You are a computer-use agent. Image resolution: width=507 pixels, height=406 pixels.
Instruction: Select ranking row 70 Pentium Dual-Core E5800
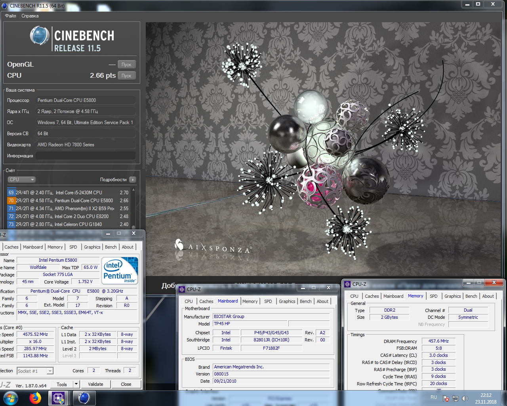pyautogui.click(x=69, y=201)
